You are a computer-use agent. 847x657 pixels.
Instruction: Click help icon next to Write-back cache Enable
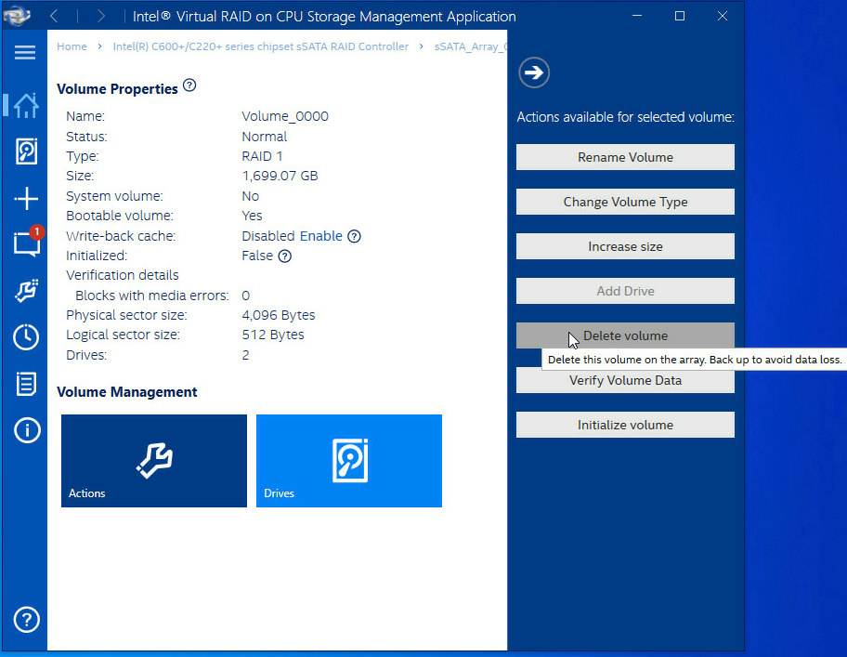354,236
